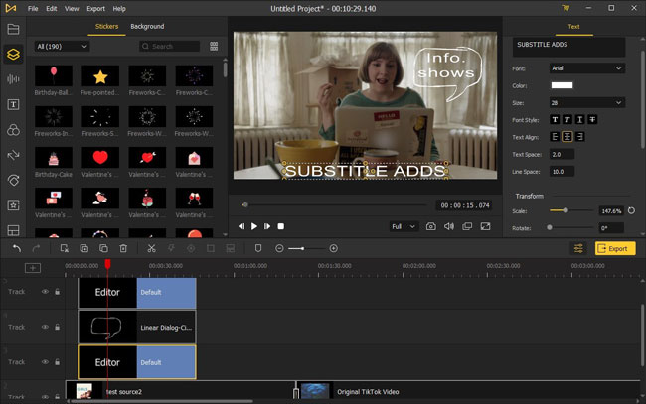The image size is (646, 404).
Task: Align text to the left
Action: coord(555,137)
